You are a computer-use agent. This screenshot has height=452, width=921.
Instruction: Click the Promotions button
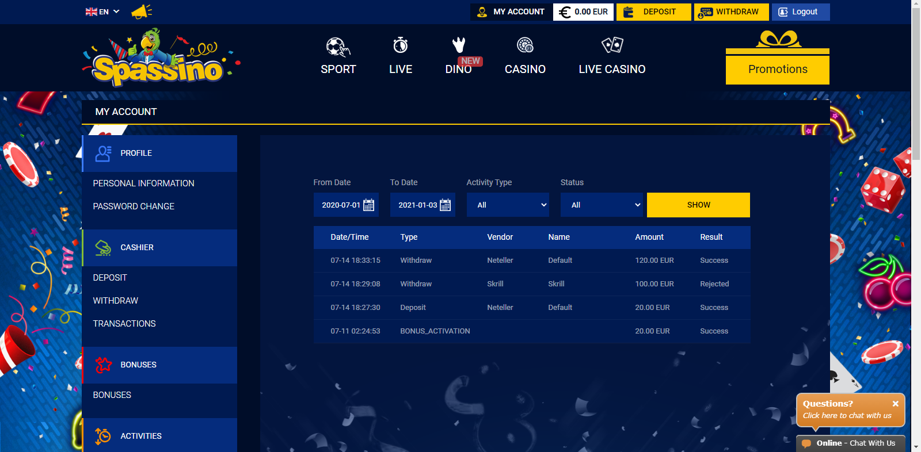(778, 70)
